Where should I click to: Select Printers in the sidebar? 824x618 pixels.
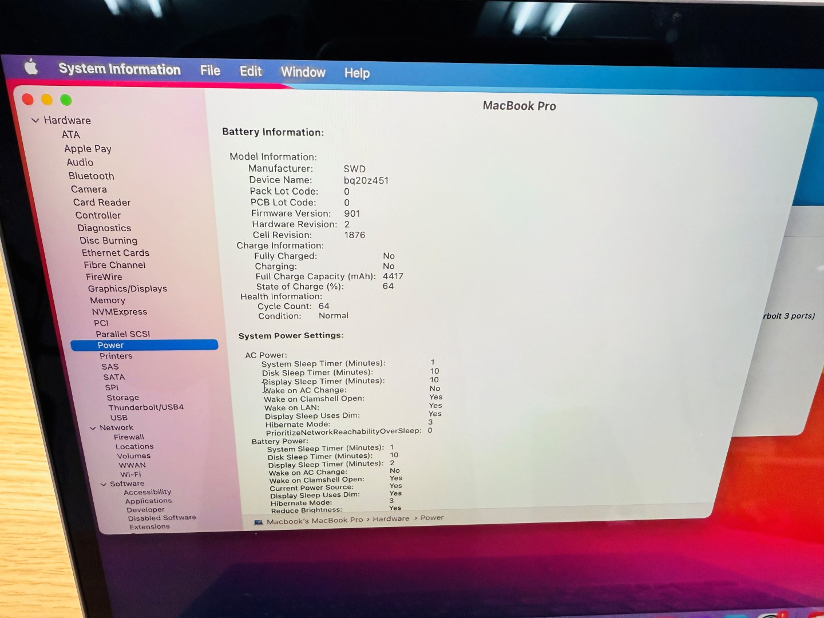click(116, 356)
